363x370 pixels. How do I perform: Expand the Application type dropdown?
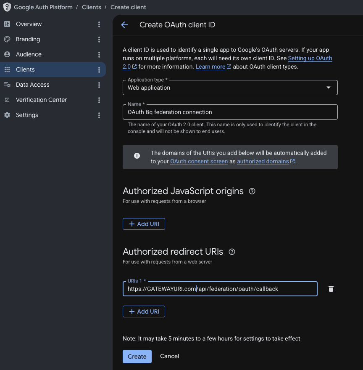pos(230,88)
